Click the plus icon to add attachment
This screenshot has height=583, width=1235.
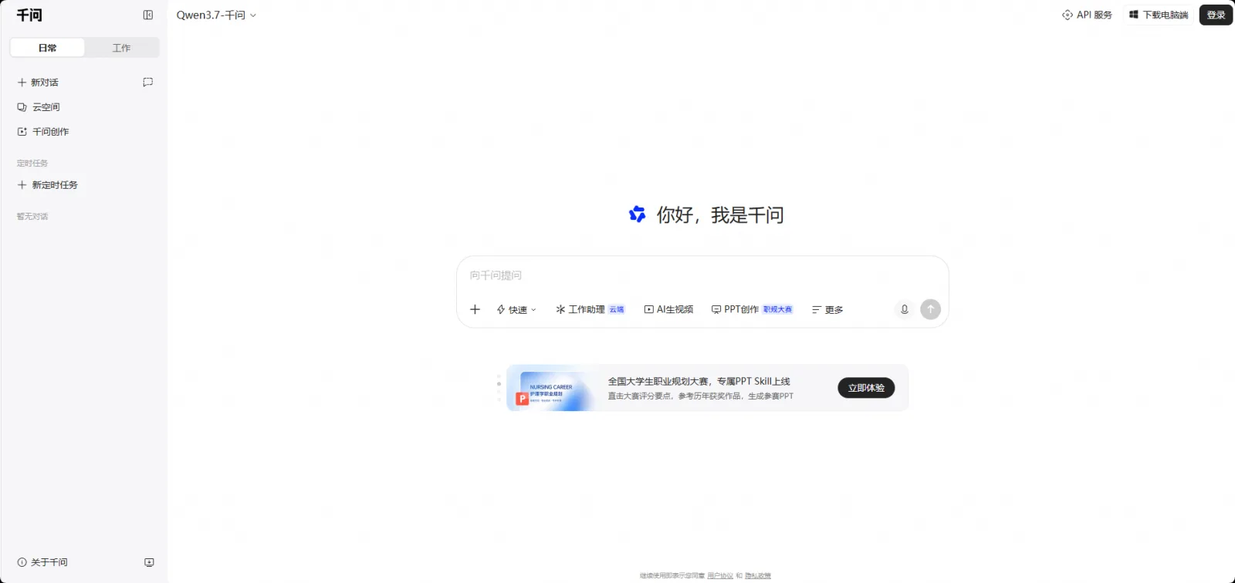(475, 309)
